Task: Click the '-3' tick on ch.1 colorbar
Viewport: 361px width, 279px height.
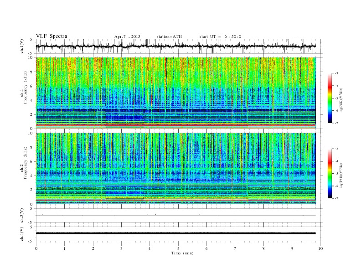Action: point(336,73)
